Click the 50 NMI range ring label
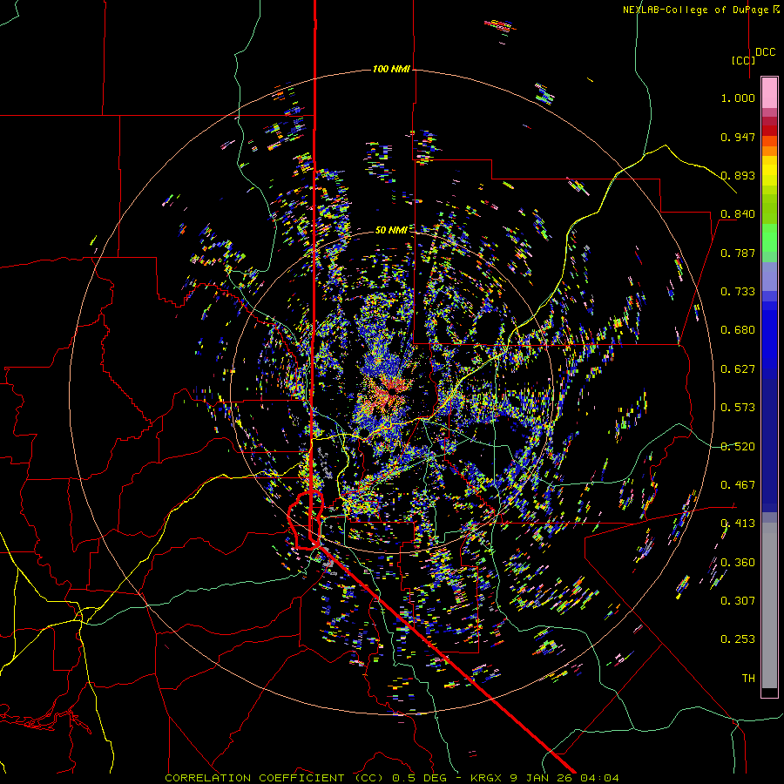Image resolution: width=784 pixels, height=784 pixels. coord(391,230)
